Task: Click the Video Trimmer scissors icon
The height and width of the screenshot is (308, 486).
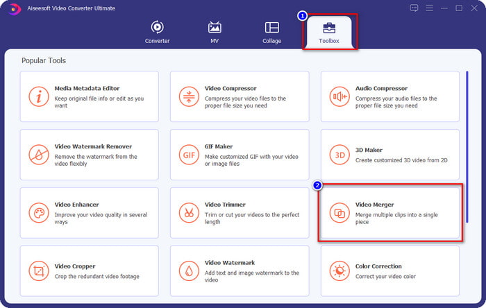Action: [189, 213]
